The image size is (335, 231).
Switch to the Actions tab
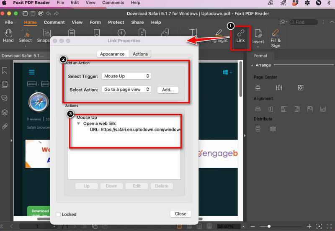[x=140, y=54]
